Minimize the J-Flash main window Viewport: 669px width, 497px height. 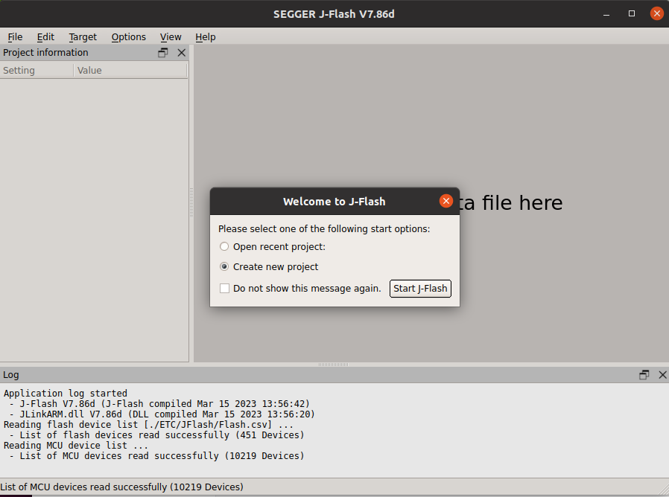pyautogui.click(x=606, y=14)
